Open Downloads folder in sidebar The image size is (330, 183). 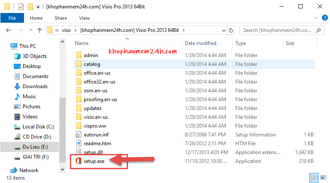point(35,86)
